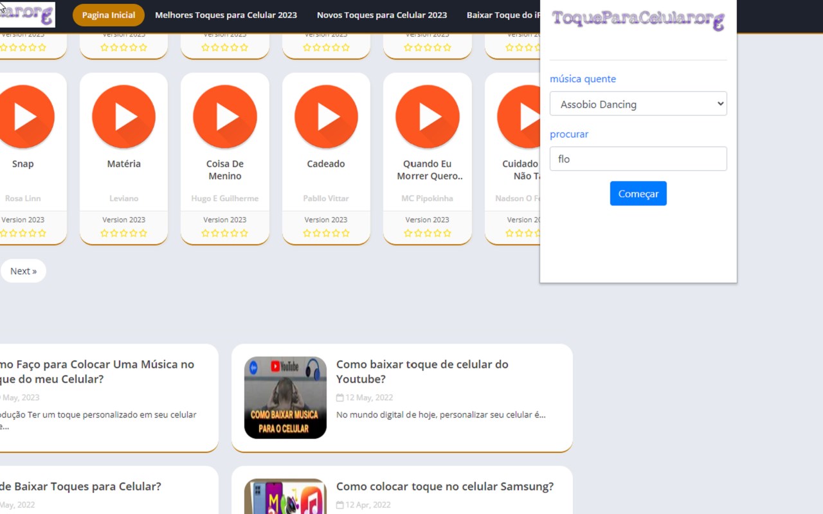Click the música quente label
Image resolution: width=823 pixels, height=514 pixels.
(x=583, y=79)
